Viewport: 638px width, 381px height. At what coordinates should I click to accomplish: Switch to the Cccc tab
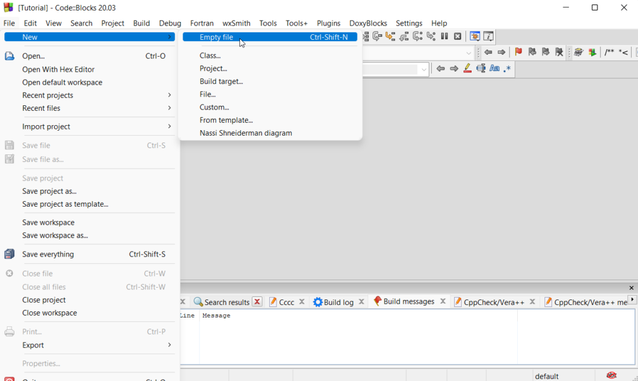282,302
